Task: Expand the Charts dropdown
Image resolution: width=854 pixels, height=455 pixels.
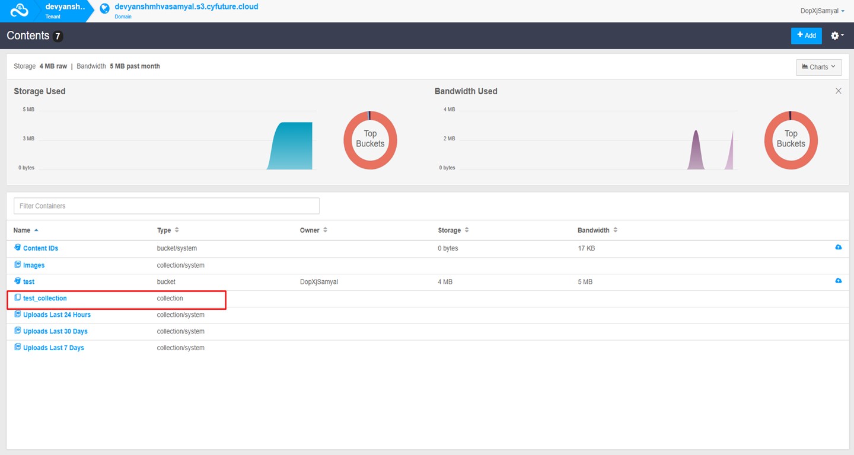Action: [x=818, y=67]
